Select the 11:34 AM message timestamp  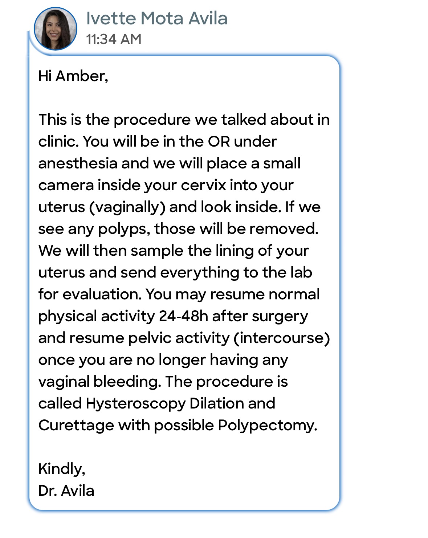[x=114, y=39]
